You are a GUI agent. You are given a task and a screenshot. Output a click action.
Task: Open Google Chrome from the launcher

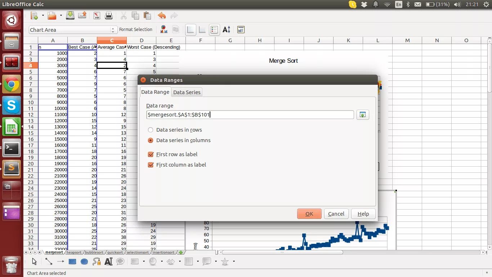[12, 85]
